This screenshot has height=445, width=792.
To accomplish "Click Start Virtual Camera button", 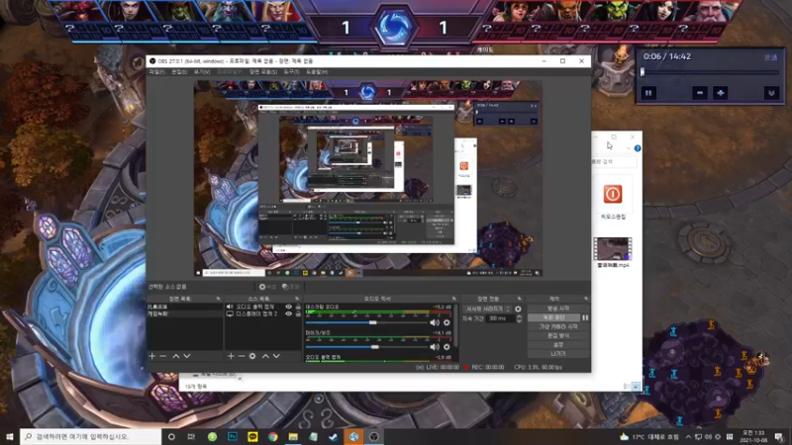I will [558, 327].
